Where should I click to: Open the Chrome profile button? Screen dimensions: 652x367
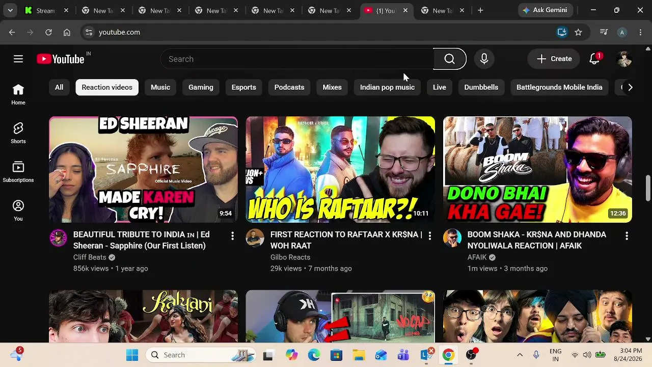tap(622, 32)
